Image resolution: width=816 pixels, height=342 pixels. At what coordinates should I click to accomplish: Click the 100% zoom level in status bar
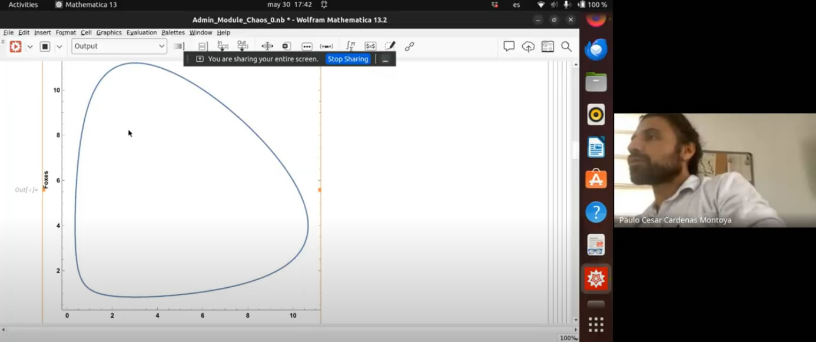[568, 338]
